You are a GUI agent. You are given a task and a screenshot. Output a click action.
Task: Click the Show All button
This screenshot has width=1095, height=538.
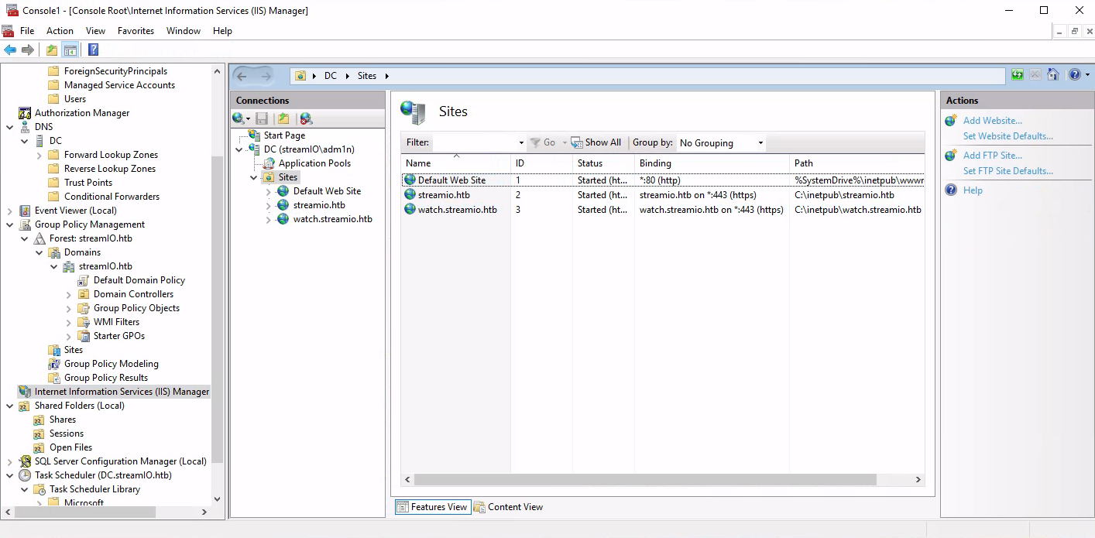596,142
